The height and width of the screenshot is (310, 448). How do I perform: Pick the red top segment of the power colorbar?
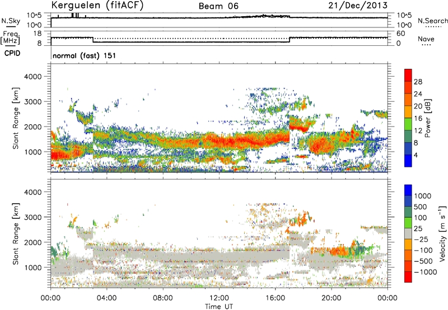coord(408,76)
